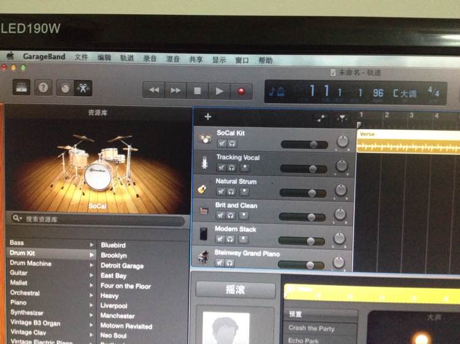
Task: Click the search magnifier icon in Library
Action: click(x=17, y=219)
